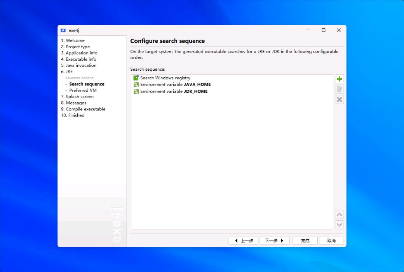Select Search Windows registry row
Viewport: 404px width, 272px height.
click(x=232, y=78)
